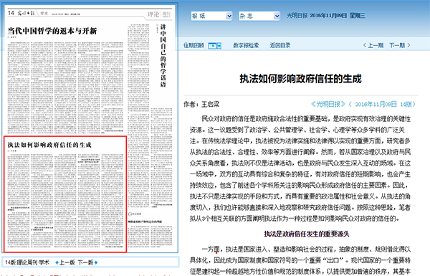Click the 下一版 next page diamond icon
430x276 pixels.
pos(96,263)
